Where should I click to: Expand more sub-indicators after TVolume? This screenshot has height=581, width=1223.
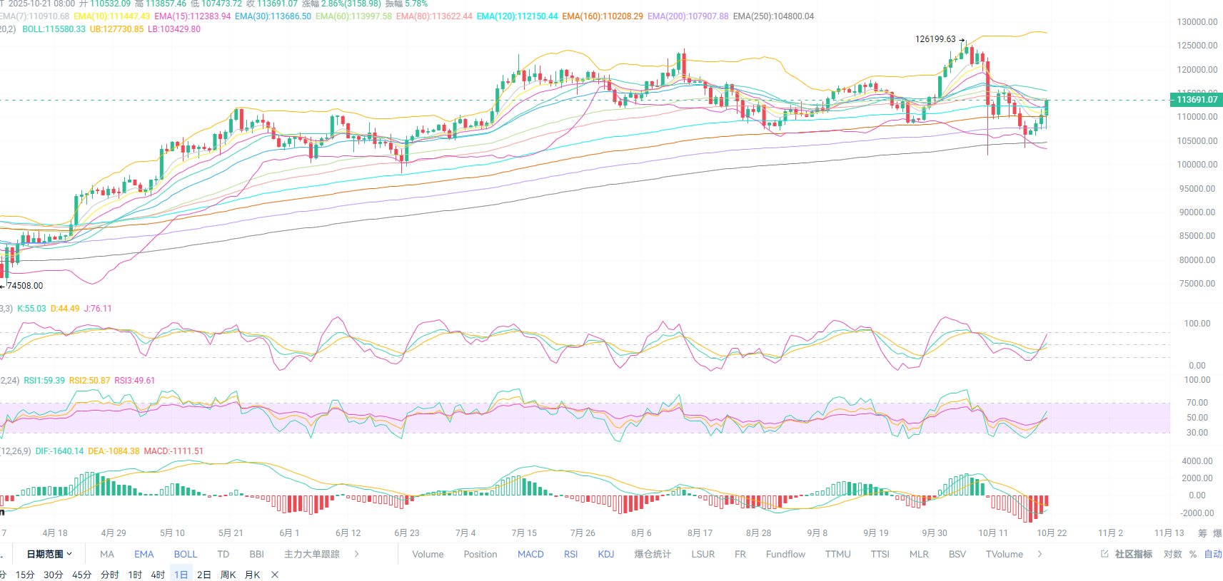(1040, 554)
